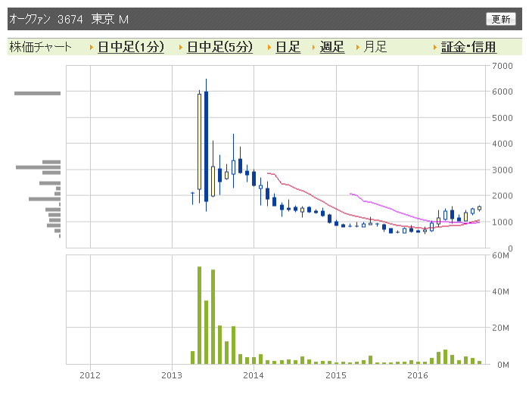The height and width of the screenshot is (398, 529).
Task: Click the オークファン 3674 東京 M title
Action: 69,19
